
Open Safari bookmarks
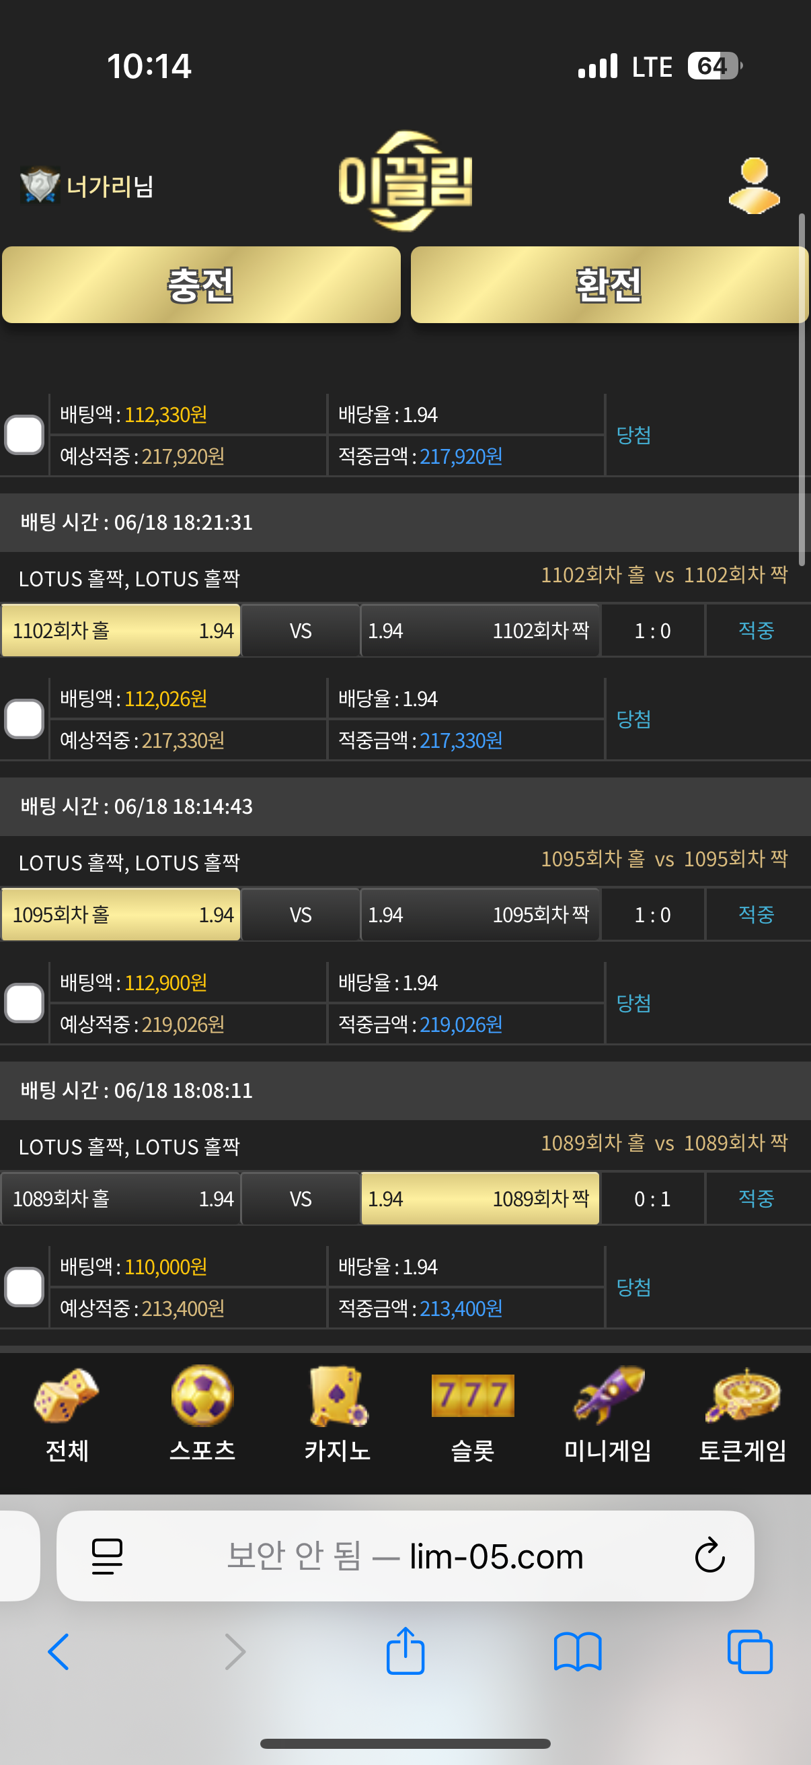[578, 1651]
